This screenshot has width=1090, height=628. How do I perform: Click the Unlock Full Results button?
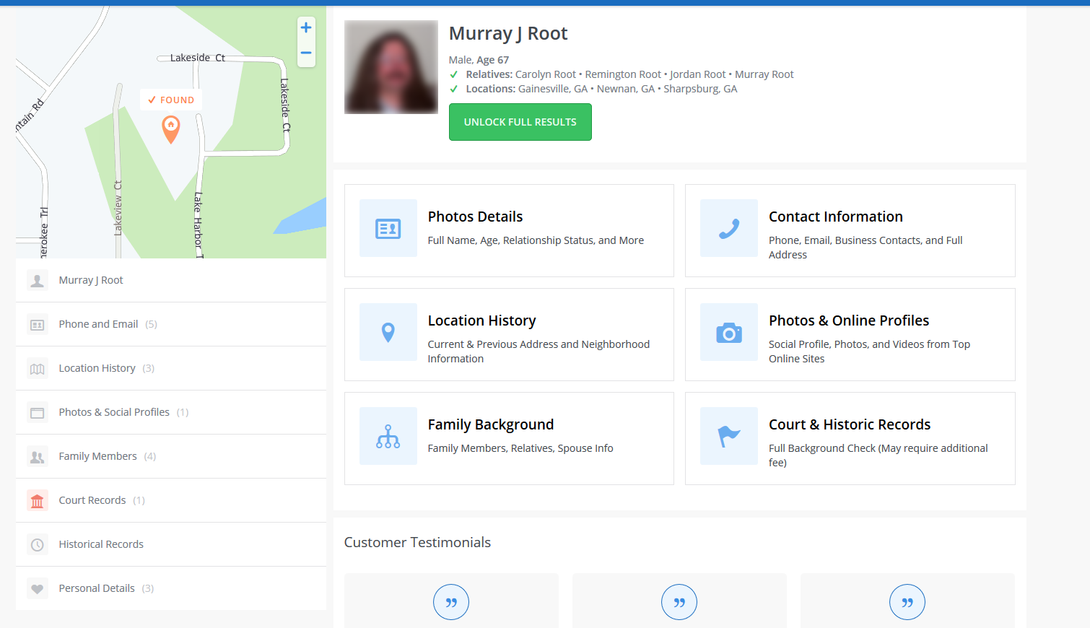coord(520,122)
